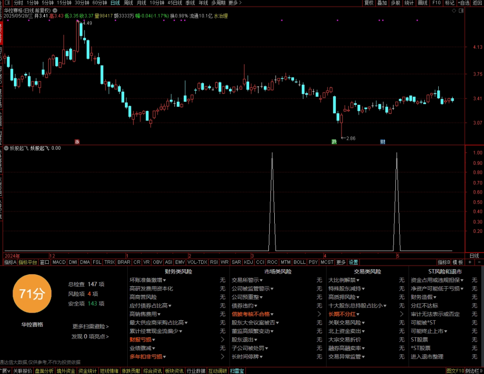Switch to 扫雷宝 bottom tab

237,370
